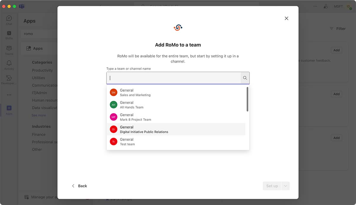The image size is (356, 205).
Task: Select the Utilities category
Action: [x=39, y=78]
